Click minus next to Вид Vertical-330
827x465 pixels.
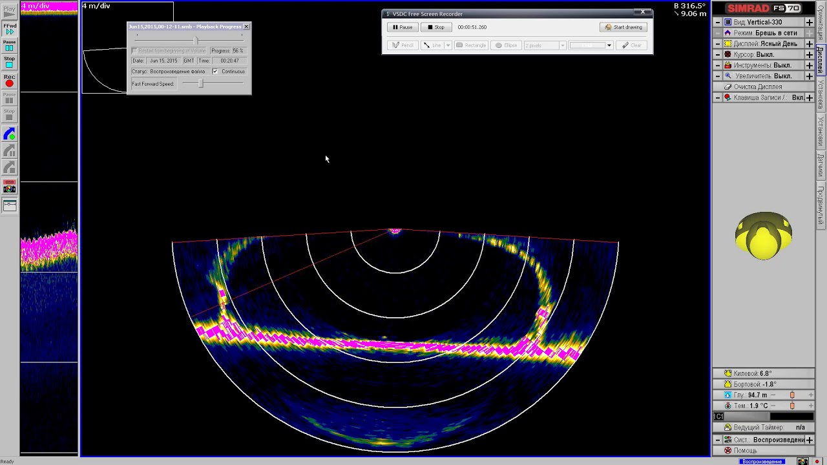[717, 22]
